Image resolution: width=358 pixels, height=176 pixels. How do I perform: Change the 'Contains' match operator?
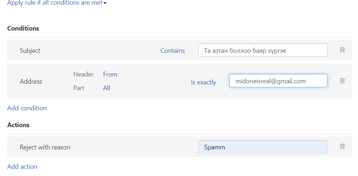pos(173,50)
